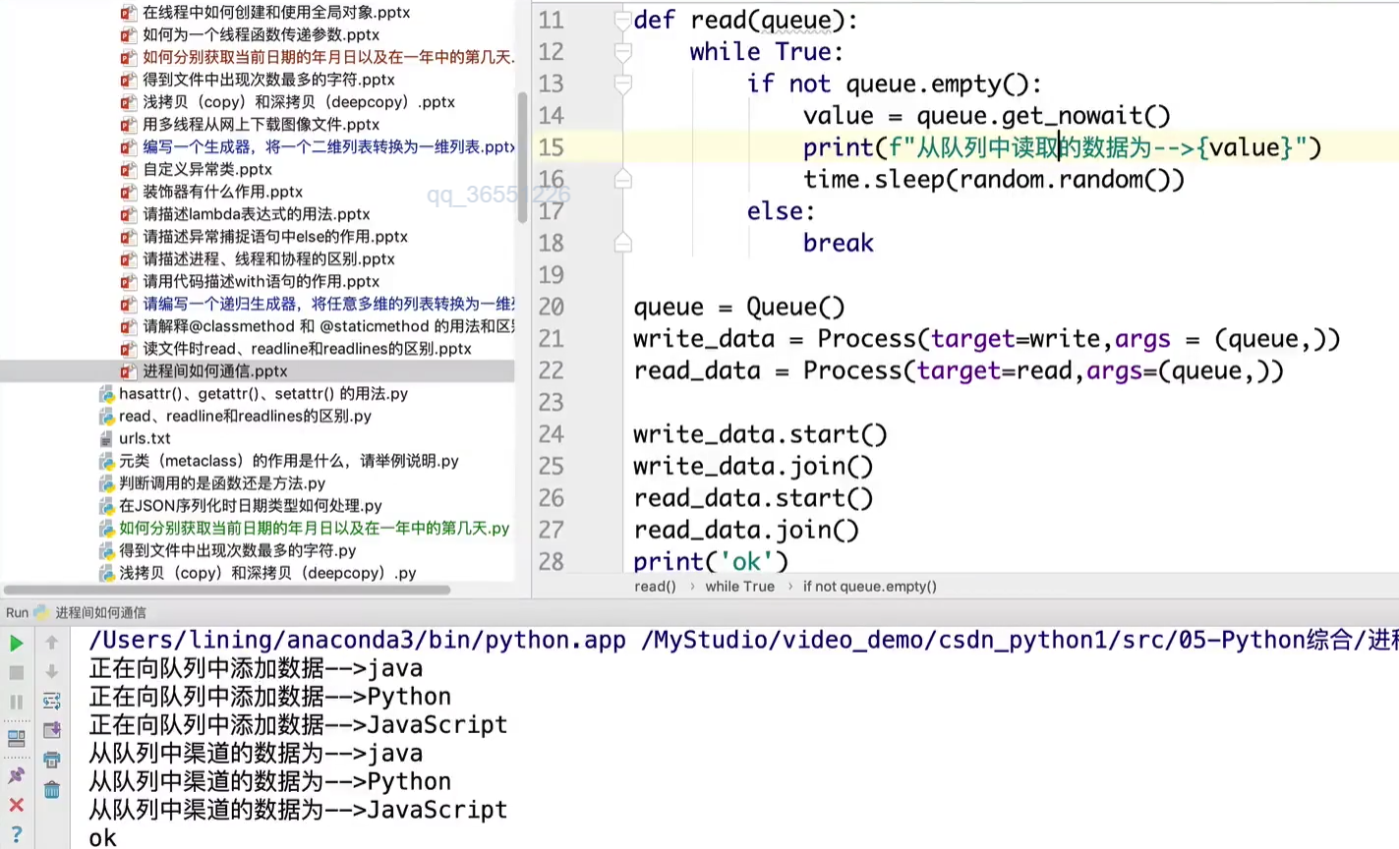Collapse the while True block fold marker
The width and height of the screenshot is (1399, 849).
pyautogui.click(x=622, y=52)
